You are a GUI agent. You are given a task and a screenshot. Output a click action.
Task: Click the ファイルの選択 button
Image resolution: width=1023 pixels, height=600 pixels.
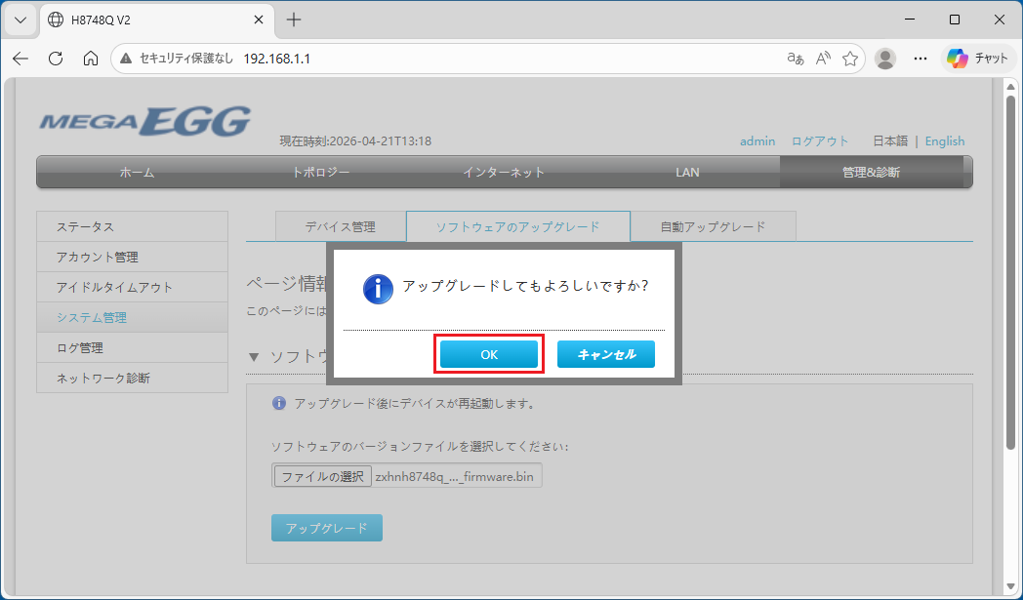323,476
